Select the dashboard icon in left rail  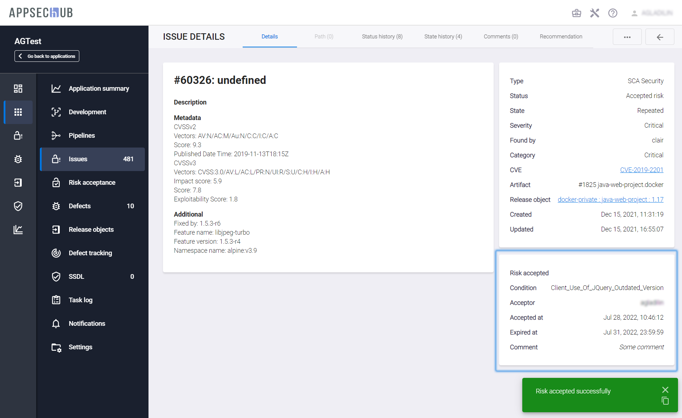[18, 89]
